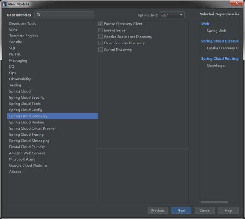
Task: Select the NoSQL category
Action: [52, 54]
